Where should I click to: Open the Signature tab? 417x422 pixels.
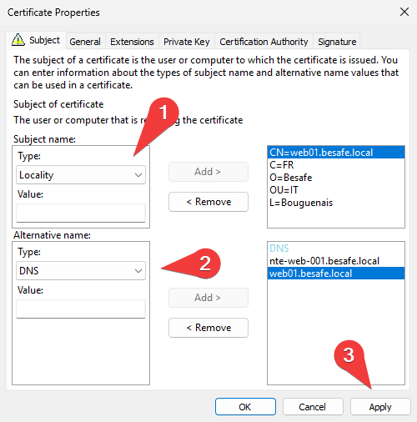coord(337,42)
